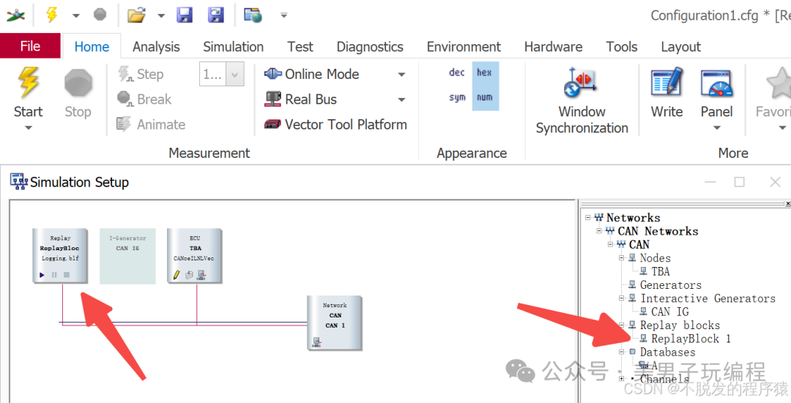Collapse the Interactive Generators branch
The width and height of the screenshot is (791, 403).
pos(622,298)
